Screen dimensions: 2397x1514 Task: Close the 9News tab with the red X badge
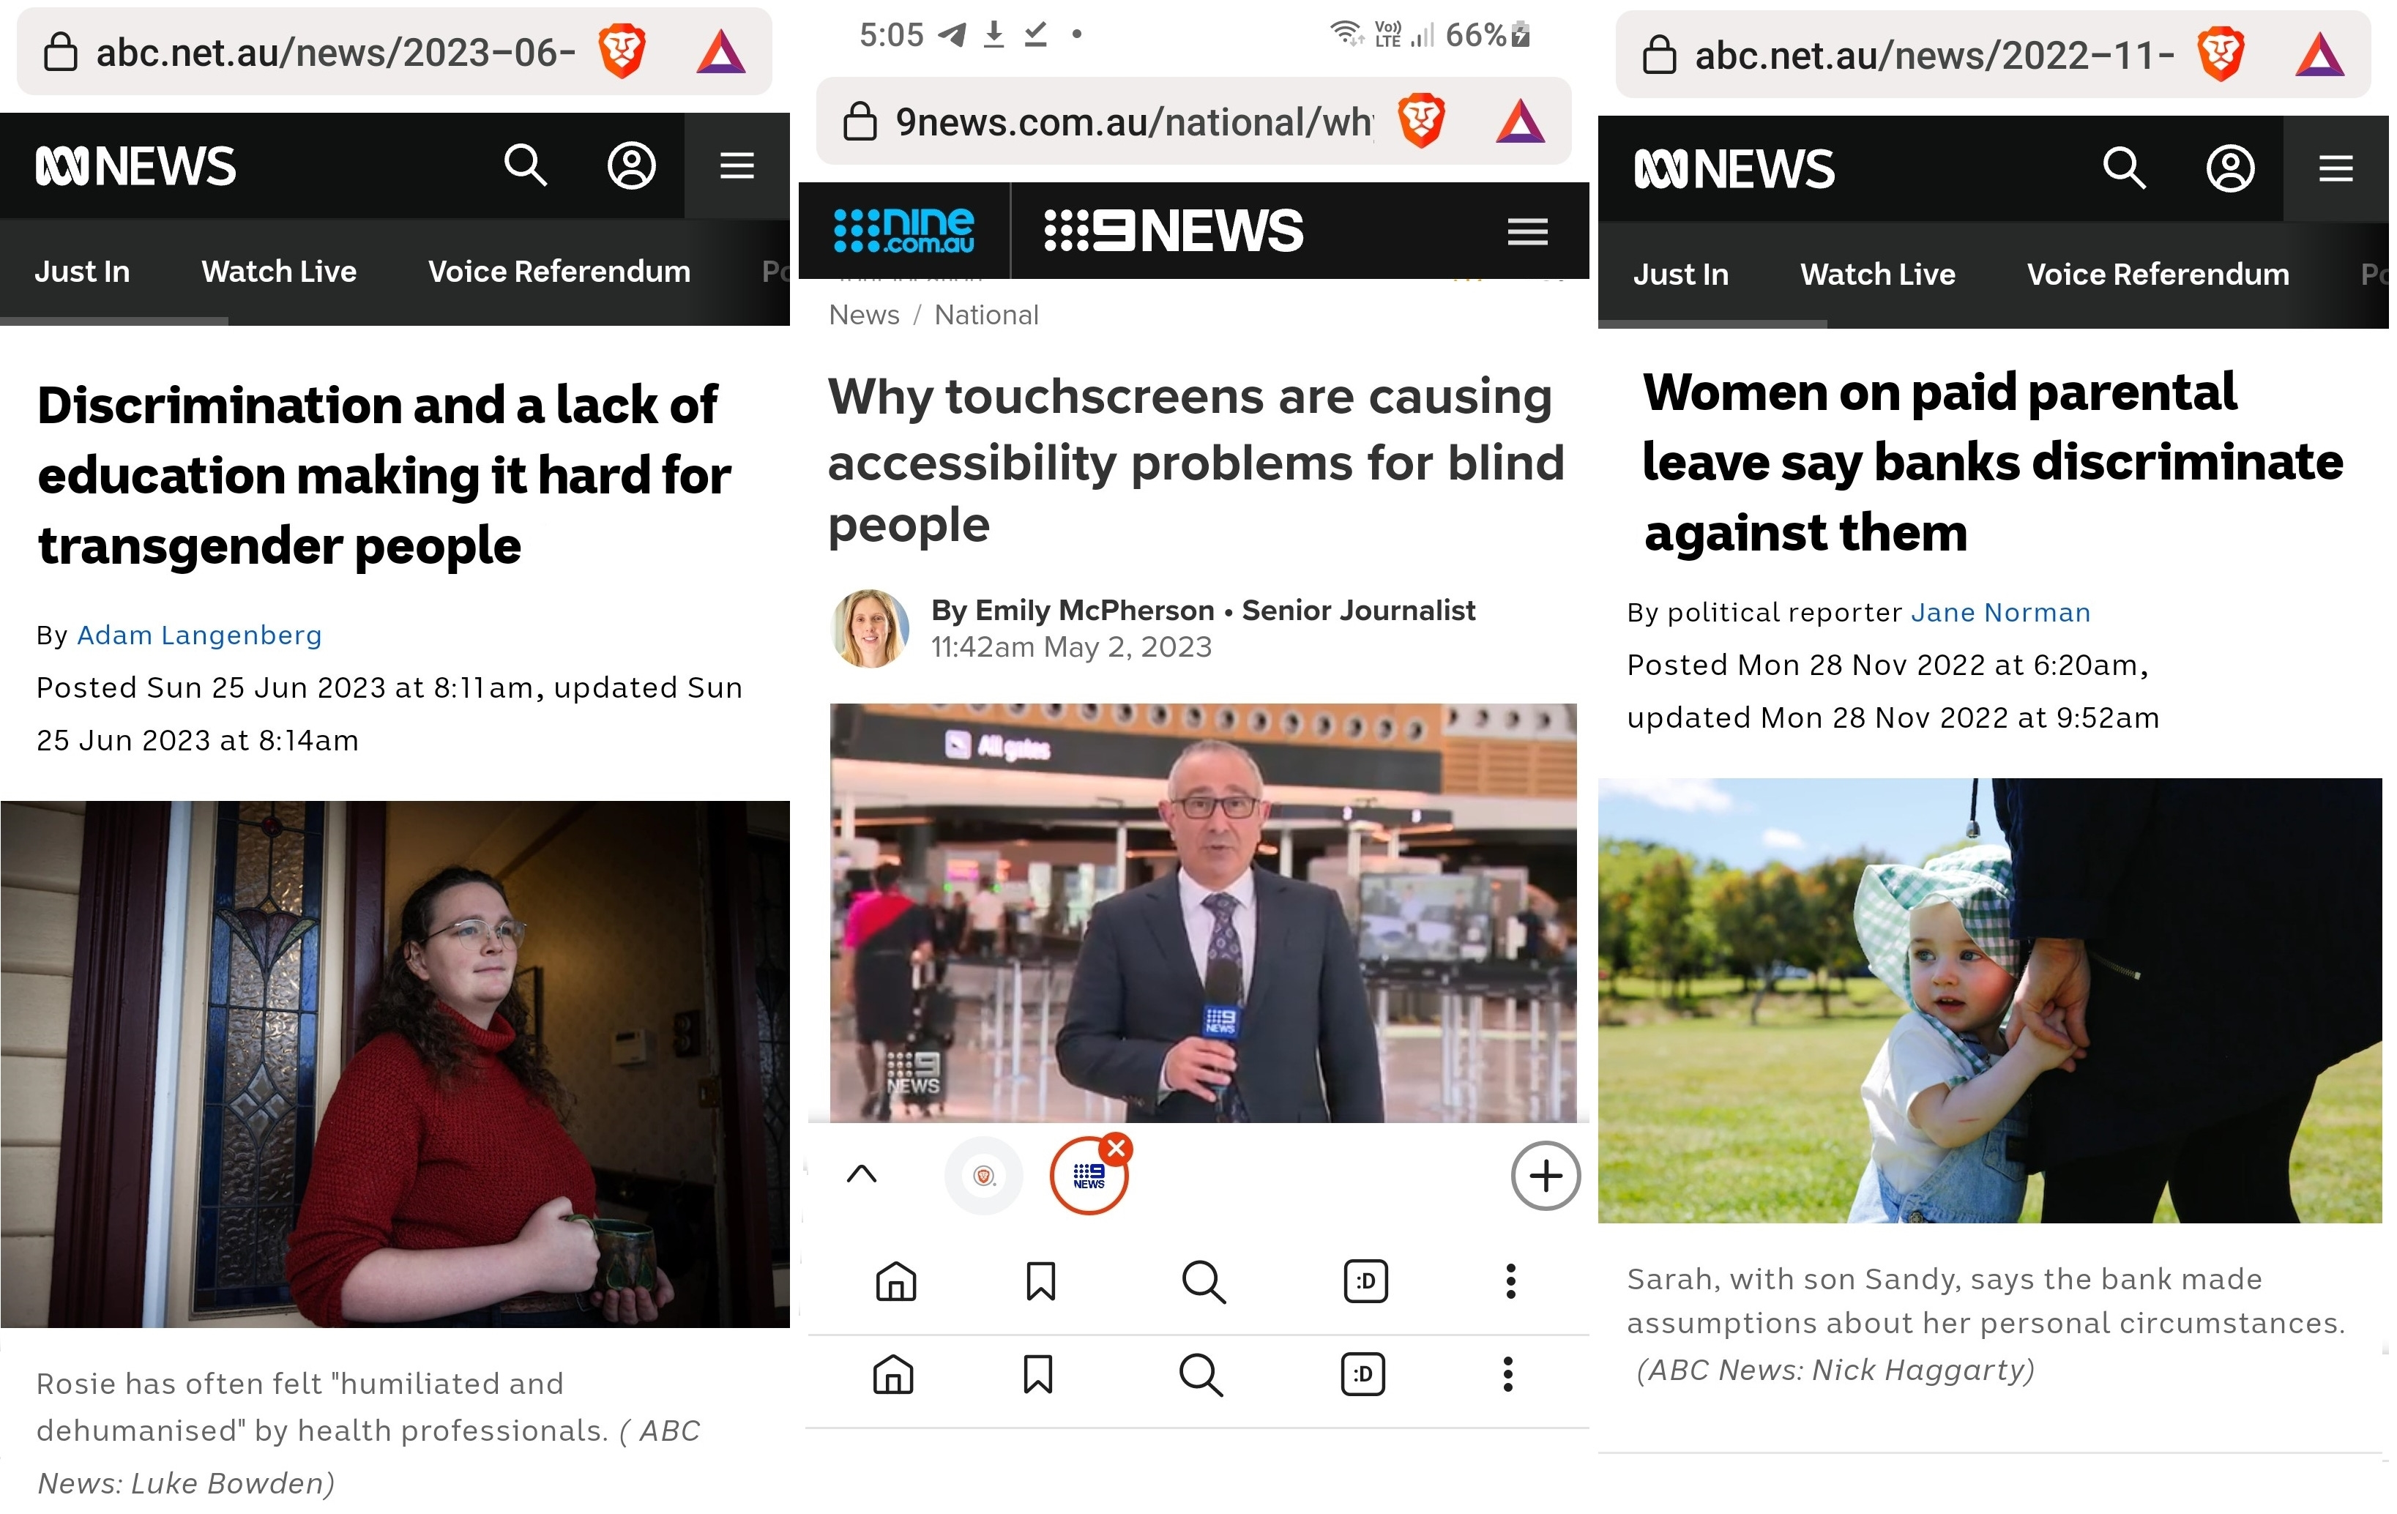tap(1117, 1148)
